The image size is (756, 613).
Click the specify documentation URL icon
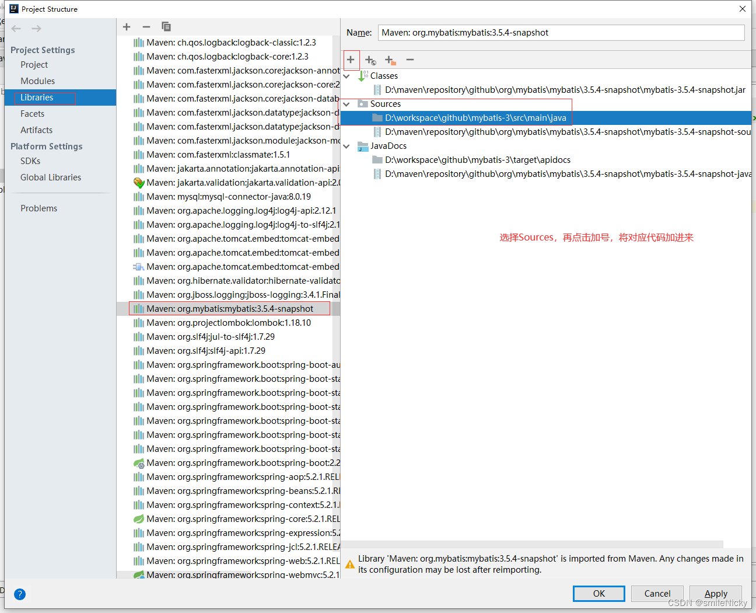tap(370, 60)
